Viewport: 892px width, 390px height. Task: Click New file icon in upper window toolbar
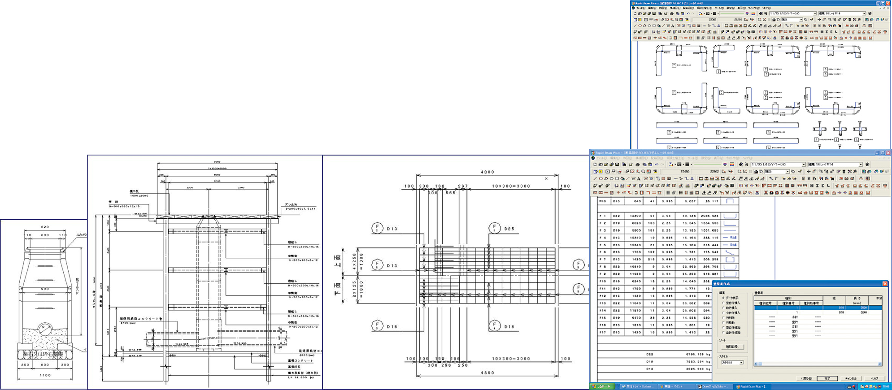[x=635, y=14]
